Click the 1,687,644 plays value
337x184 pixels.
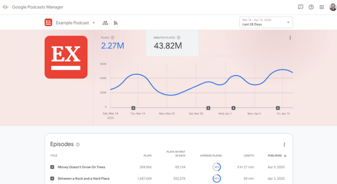point(144,178)
